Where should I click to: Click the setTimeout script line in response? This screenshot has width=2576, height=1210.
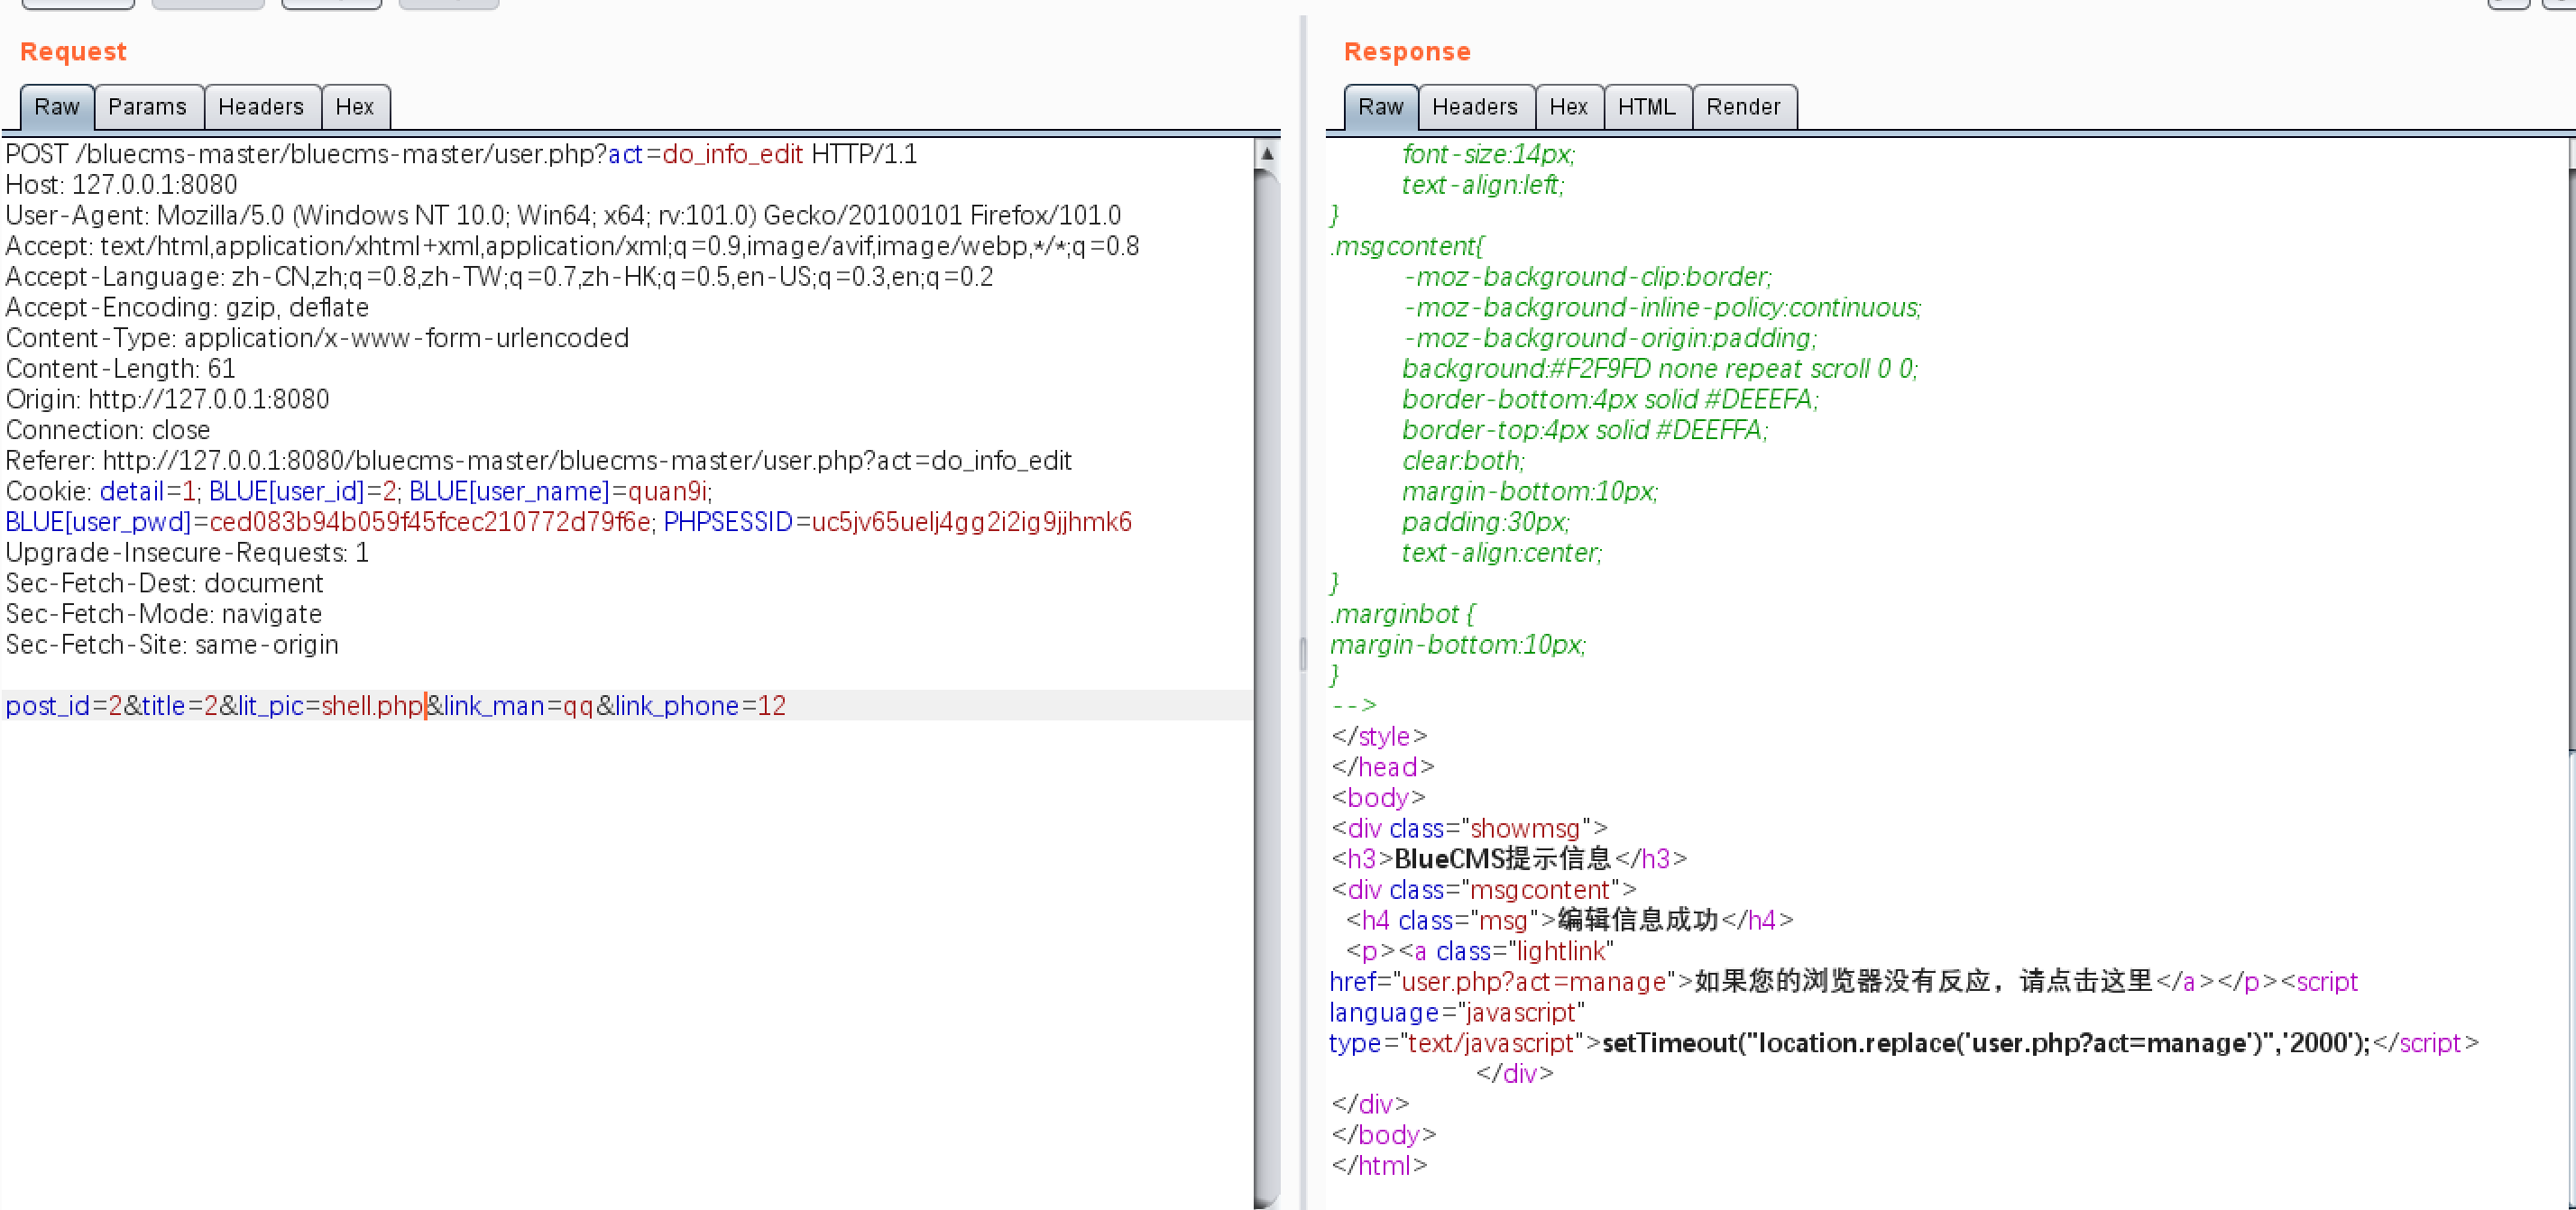[1986, 1043]
